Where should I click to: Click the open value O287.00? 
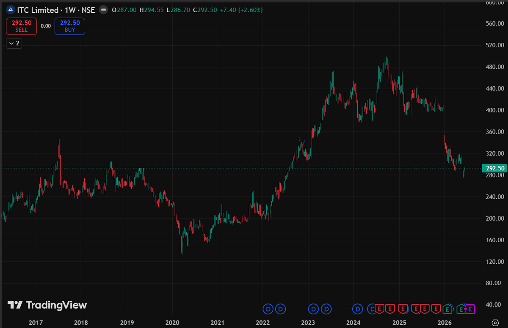click(124, 10)
